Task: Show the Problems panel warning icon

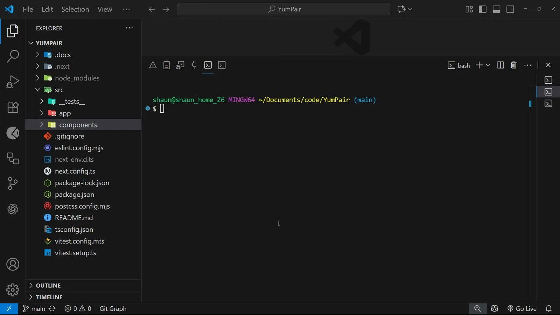Action: pyautogui.click(x=153, y=65)
